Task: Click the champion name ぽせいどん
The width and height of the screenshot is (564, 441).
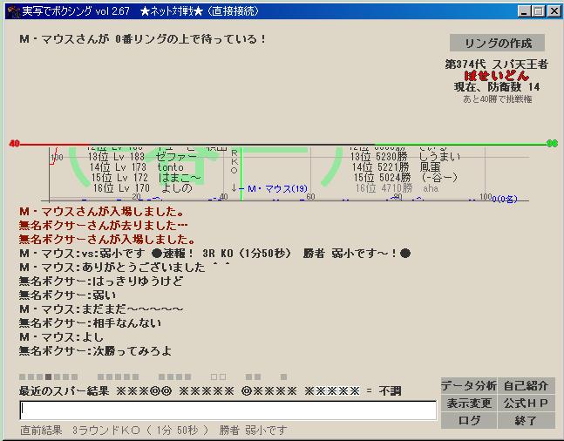Action: tap(496, 76)
